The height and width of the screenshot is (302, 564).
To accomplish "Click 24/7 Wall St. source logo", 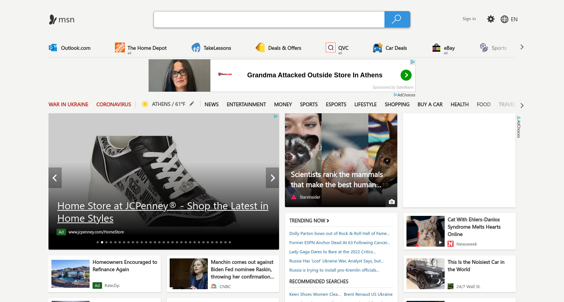I will (x=451, y=286).
